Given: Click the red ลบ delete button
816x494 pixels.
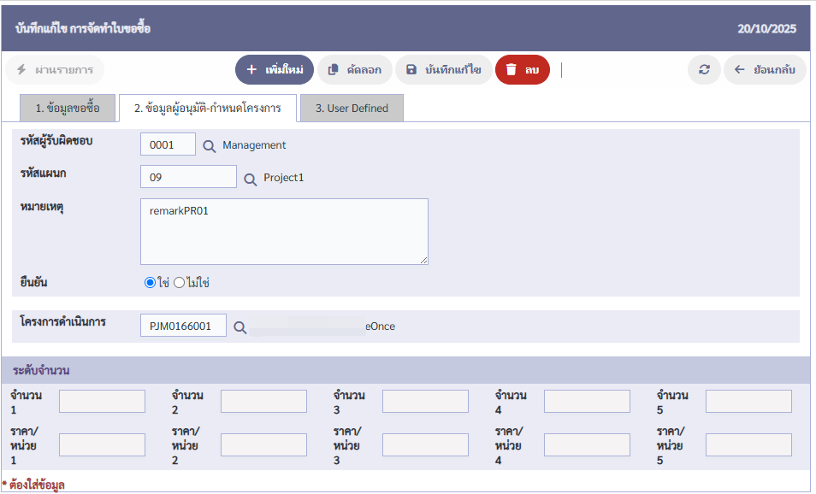Looking at the screenshot, I should click(x=522, y=69).
